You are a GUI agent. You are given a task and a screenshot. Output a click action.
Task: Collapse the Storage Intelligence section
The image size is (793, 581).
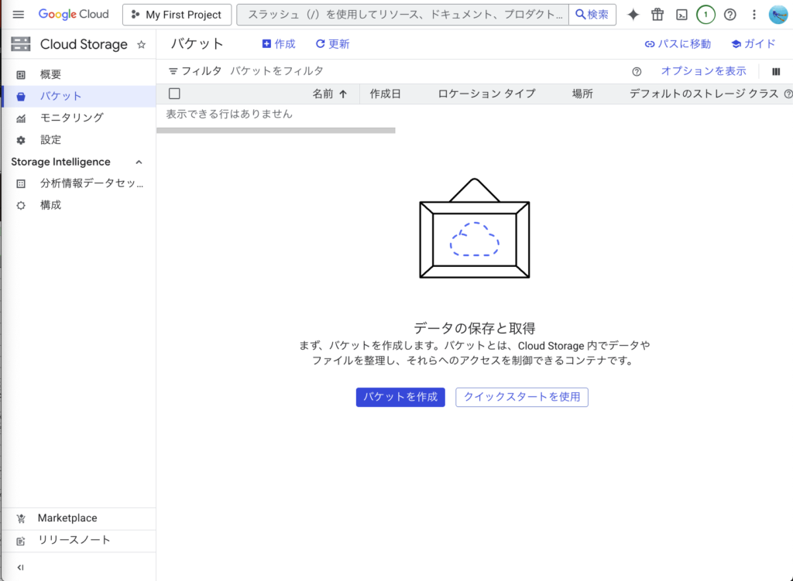139,162
